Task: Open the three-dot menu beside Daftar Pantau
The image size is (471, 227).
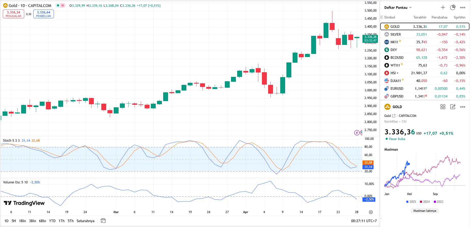Action: coord(463,7)
